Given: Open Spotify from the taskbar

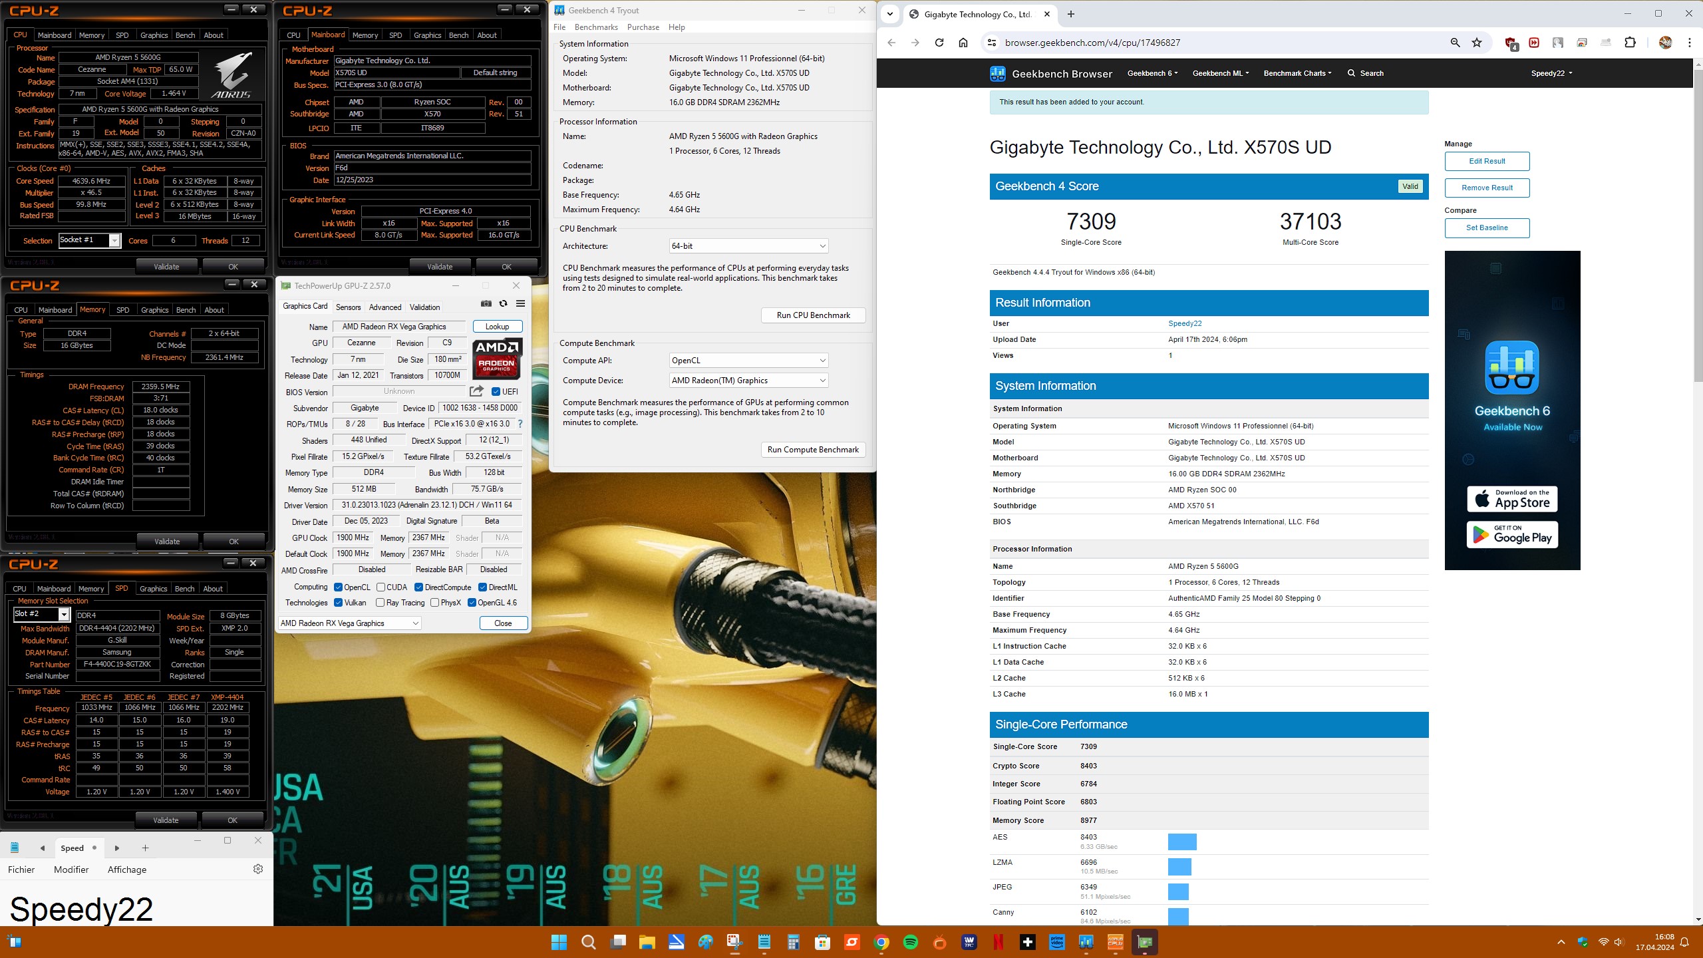Looking at the screenshot, I should [911, 942].
